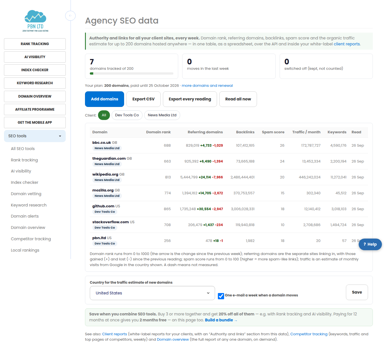387x356 pixels.
Task: Open the AFFILIATE PROGRAMME button
Action: click(35, 109)
